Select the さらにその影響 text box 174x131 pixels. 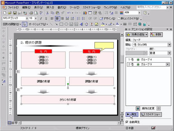pyautogui.click(x=68, y=100)
